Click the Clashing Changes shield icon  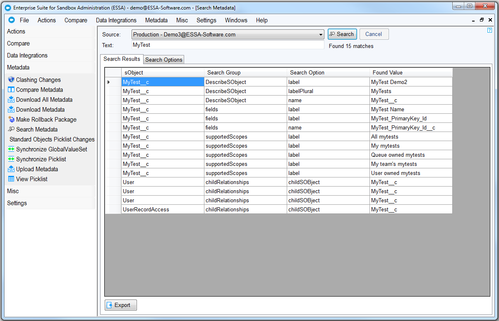[11, 80]
